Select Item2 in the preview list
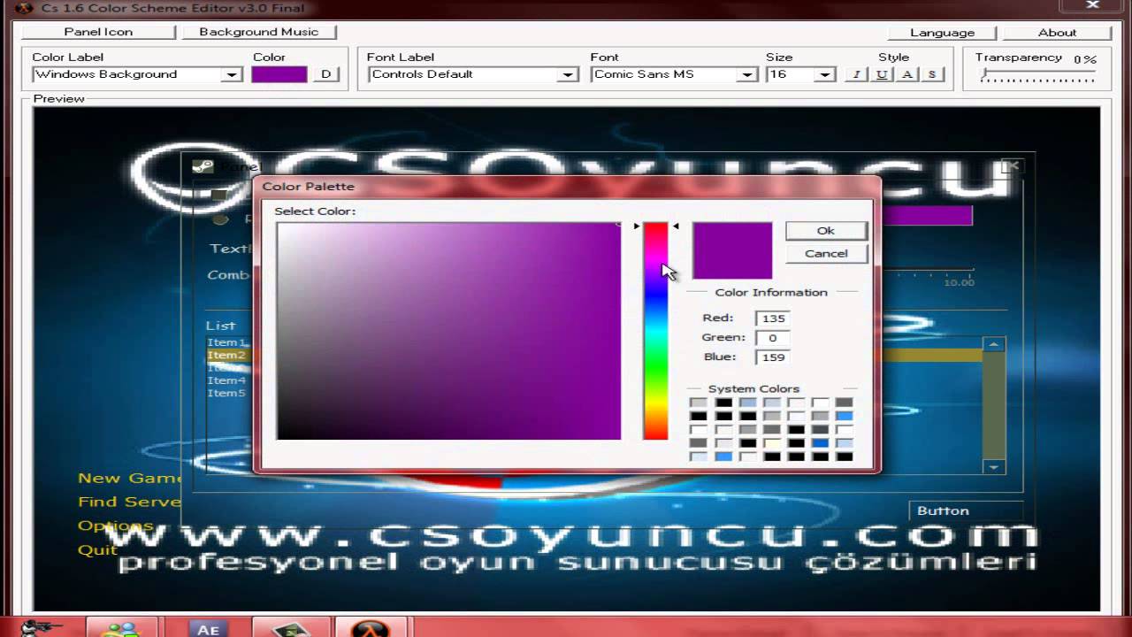Viewport: 1132px width, 637px height. 226,355
